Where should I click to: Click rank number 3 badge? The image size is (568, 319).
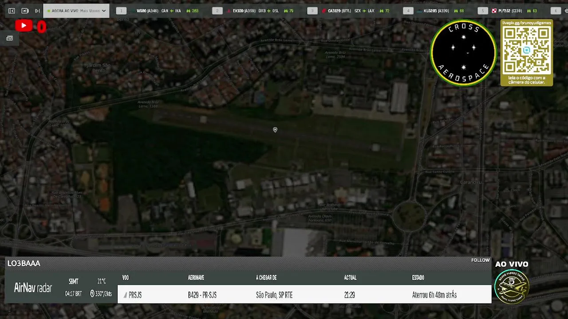click(x=312, y=11)
